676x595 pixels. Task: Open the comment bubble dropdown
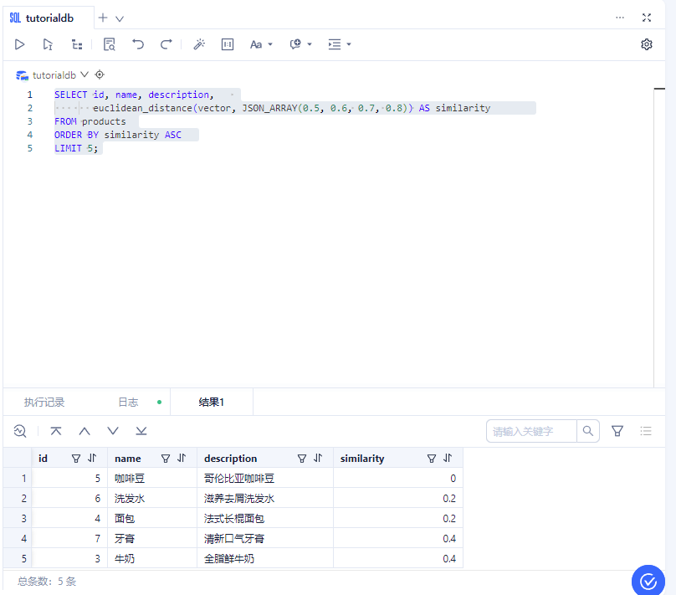[x=300, y=44]
